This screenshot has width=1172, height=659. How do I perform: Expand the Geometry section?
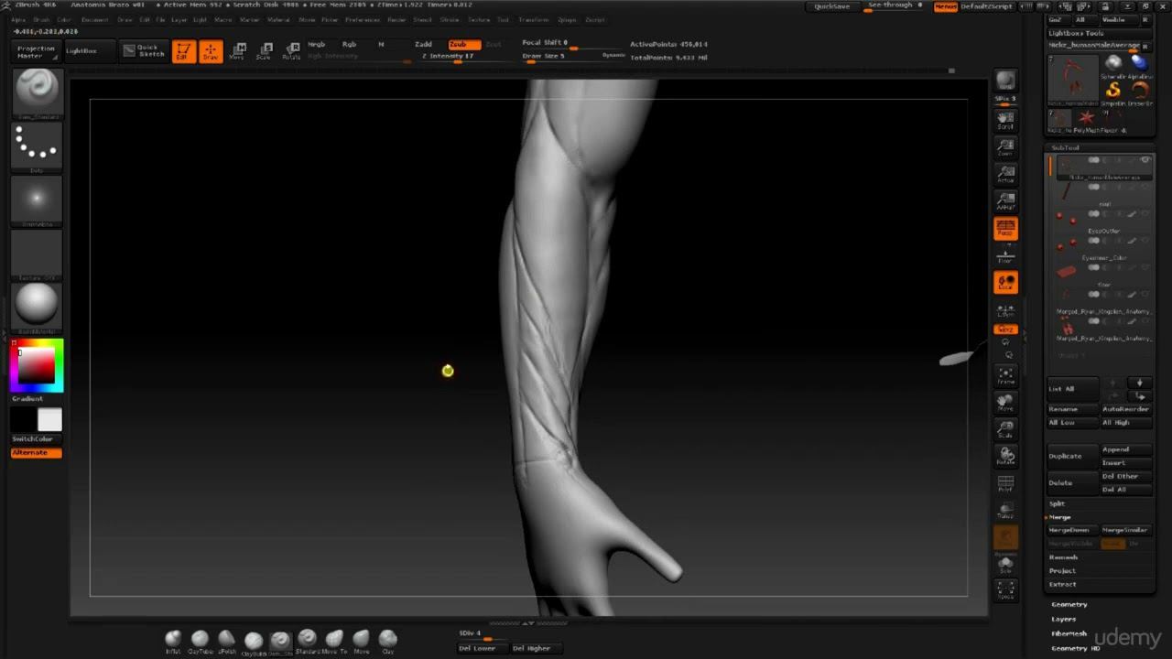click(1069, 604)
